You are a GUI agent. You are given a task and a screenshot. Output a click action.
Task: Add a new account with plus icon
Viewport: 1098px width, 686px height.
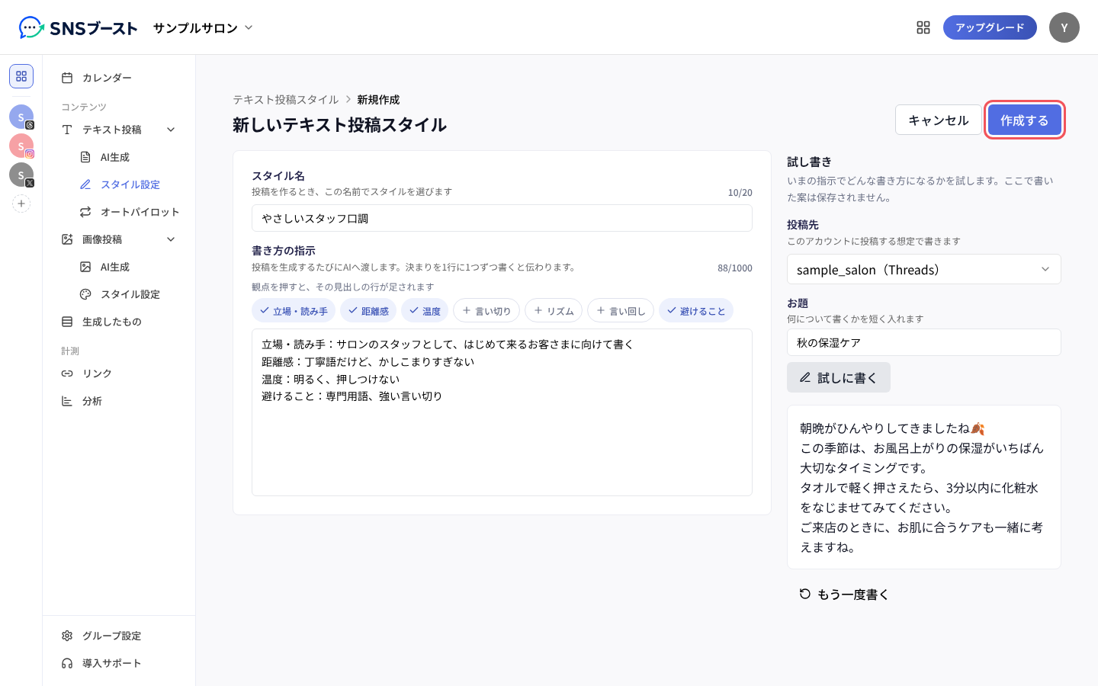point(21,204)
